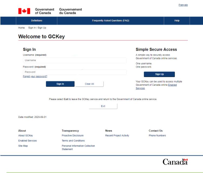This screenshot has height=173, width=203.
Task: Click the Contact Us footer heading
Action: (x=155, y=131)
